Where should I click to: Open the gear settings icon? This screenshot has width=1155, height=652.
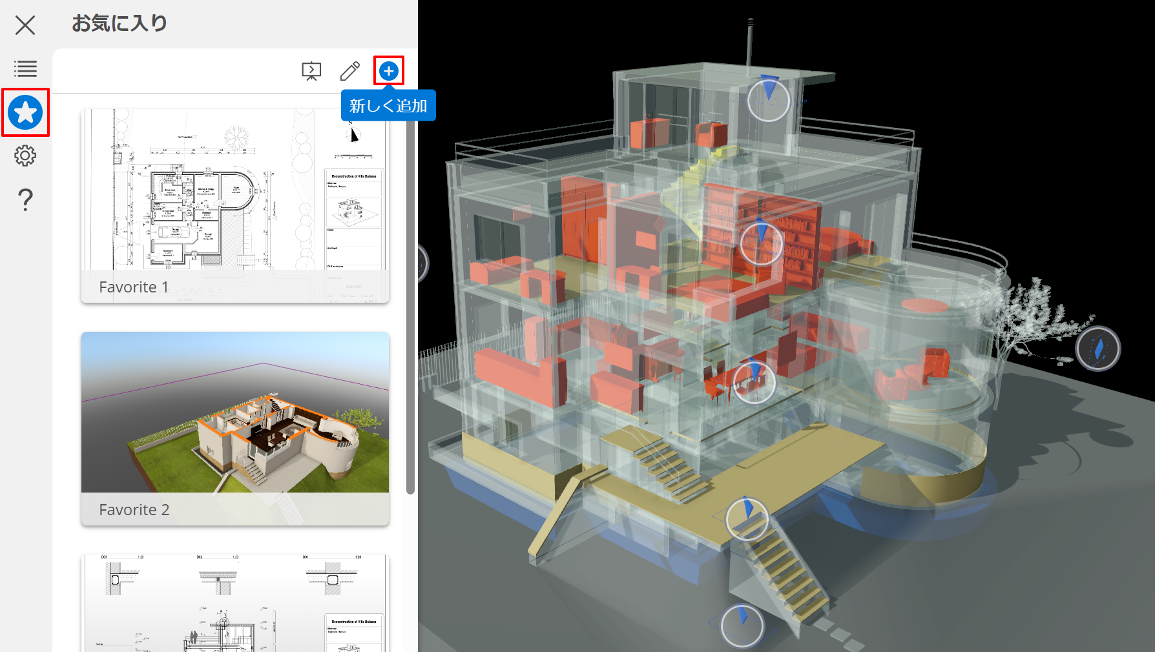(x=25, y=156)
